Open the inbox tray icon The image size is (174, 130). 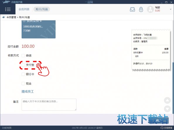(132, 9)
